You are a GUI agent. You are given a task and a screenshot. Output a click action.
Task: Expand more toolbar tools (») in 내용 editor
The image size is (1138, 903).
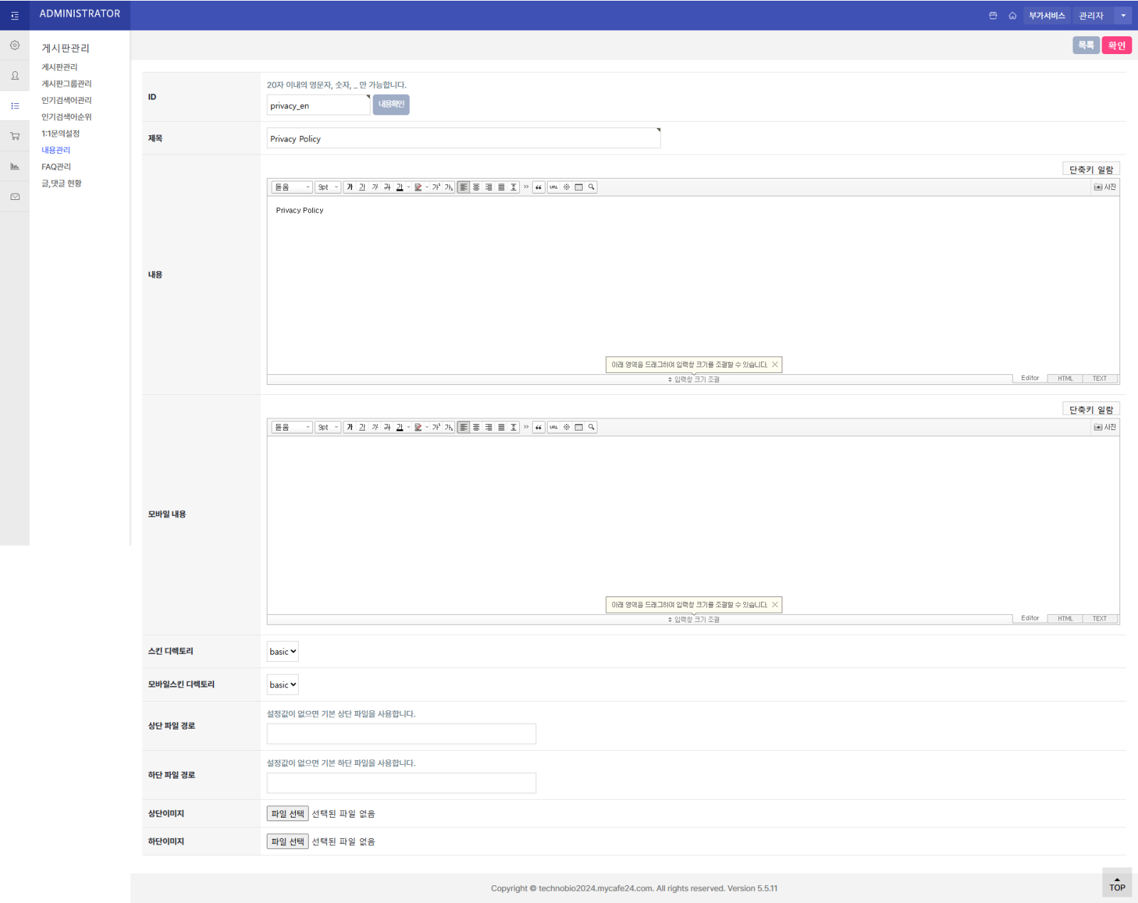click(x=526, y=187)
